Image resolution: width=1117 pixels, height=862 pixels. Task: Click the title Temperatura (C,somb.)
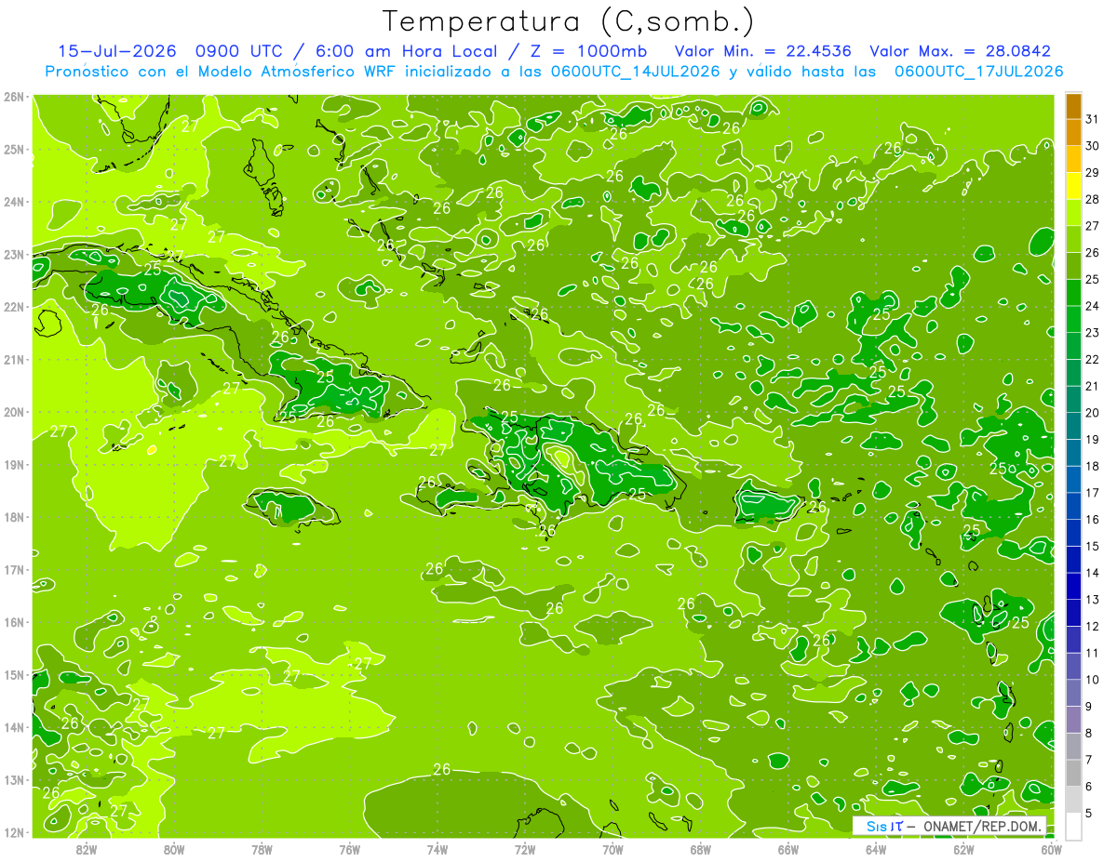[569, 21]
